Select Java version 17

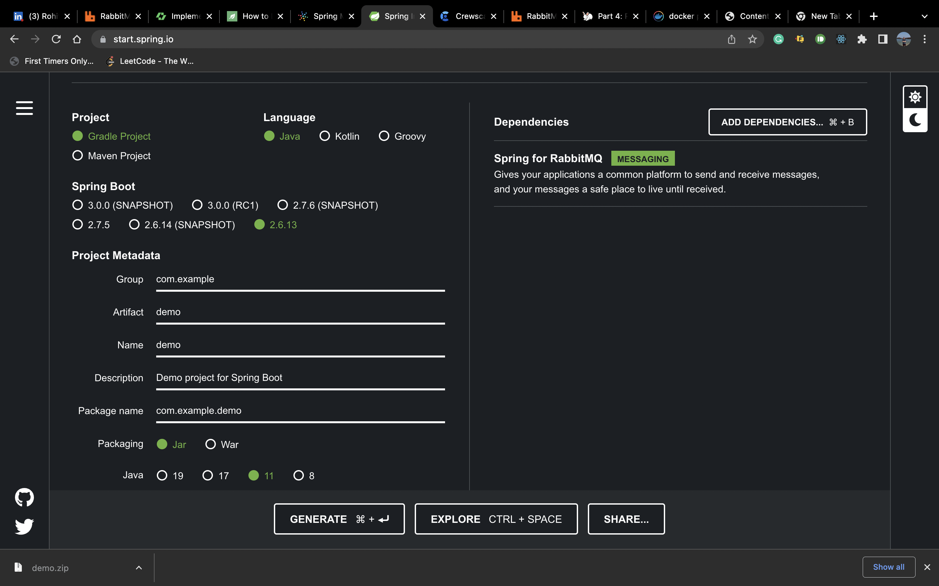(x=208, y=475)
